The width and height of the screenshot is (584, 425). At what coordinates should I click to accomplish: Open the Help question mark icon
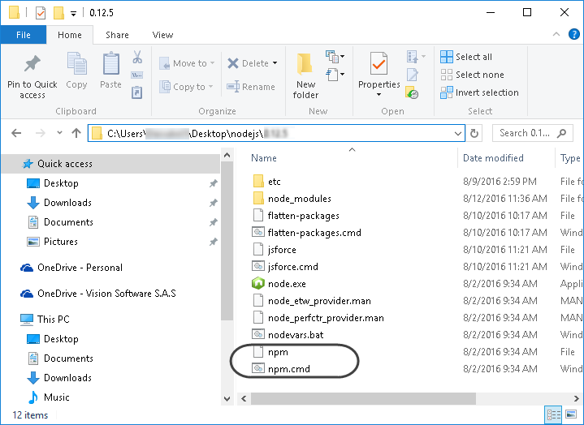(574, 35)
